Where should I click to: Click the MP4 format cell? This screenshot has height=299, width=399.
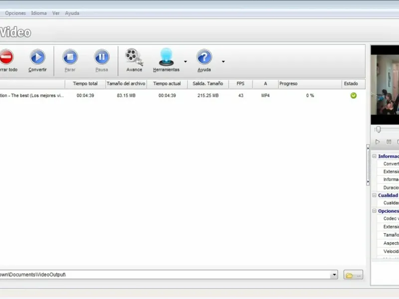tap(265, 96)
